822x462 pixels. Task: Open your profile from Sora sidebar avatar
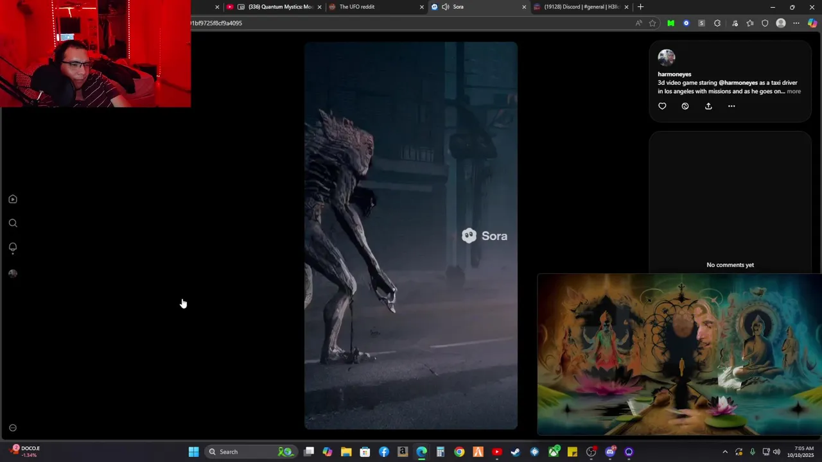coord(13,273)
